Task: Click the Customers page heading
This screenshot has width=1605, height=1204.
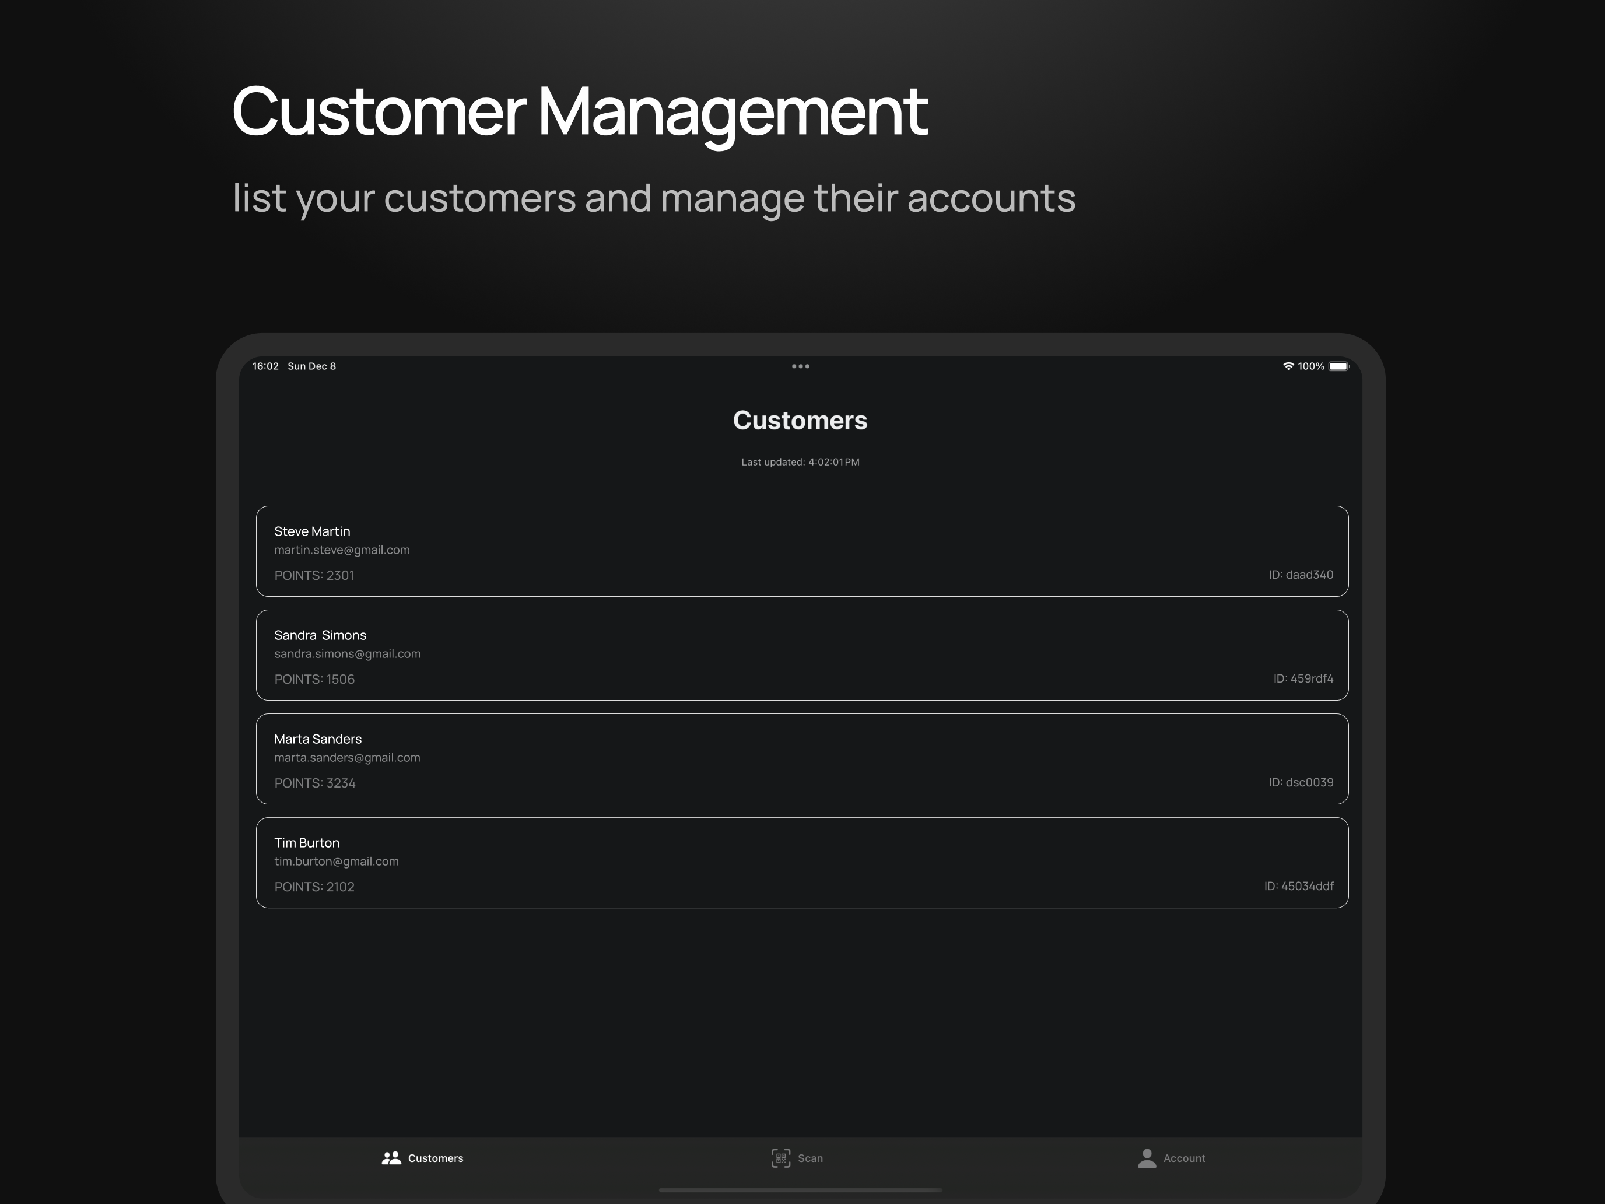Action: pos(800,420)
